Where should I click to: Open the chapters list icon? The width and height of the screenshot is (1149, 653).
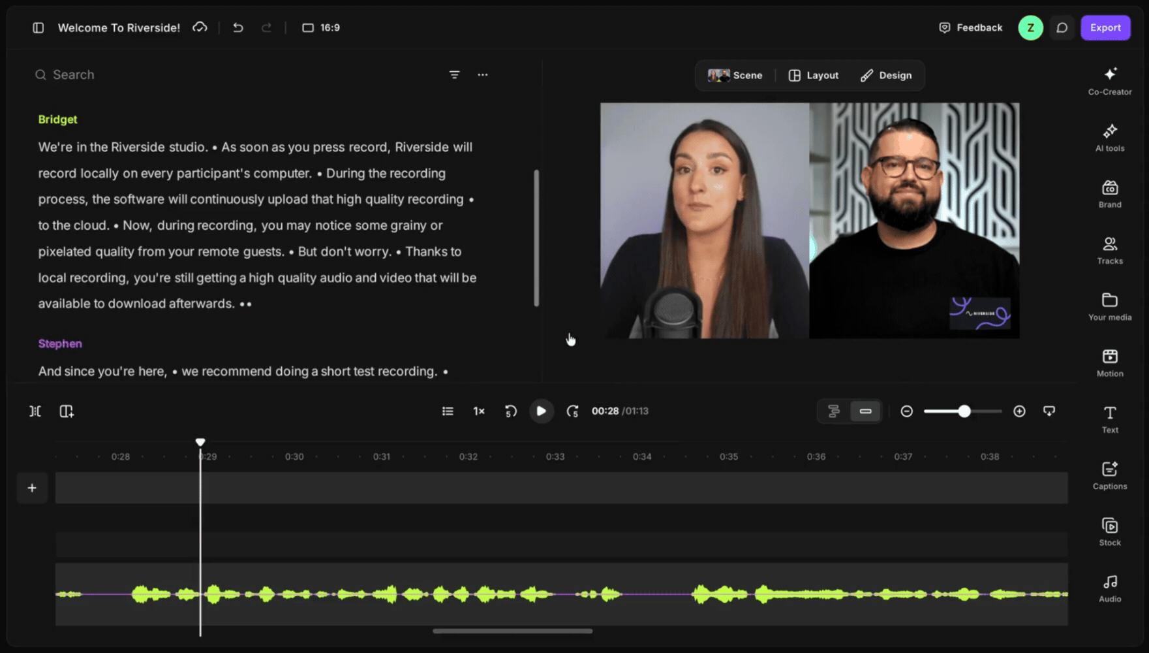tap(448, 411)
